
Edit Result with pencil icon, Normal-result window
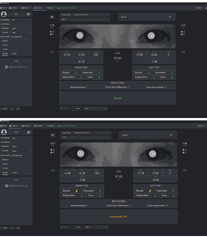coord(170,17)
